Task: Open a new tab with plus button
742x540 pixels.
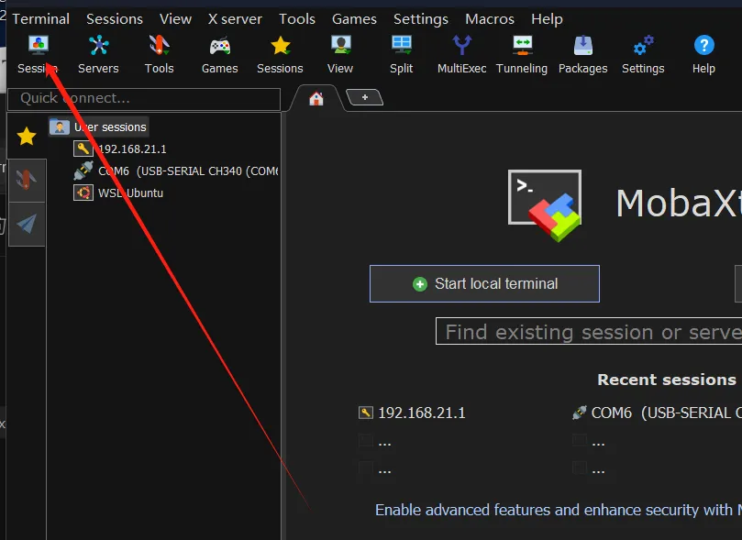Action: pyautogui.click(x=365, y=97)
